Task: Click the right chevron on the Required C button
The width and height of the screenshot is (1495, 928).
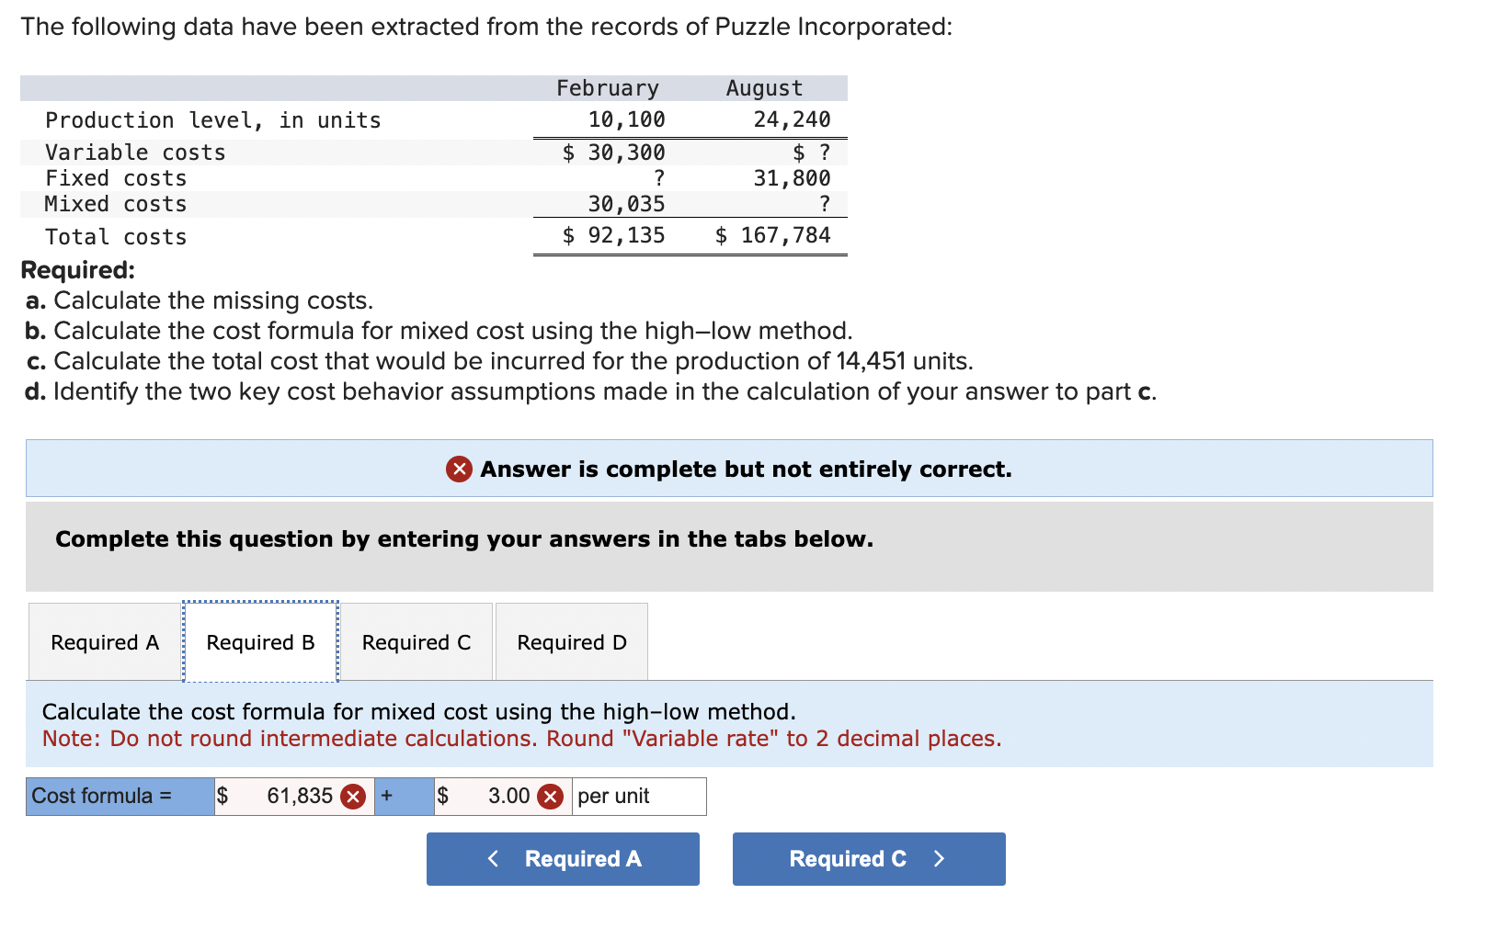Action: (939, 858)
